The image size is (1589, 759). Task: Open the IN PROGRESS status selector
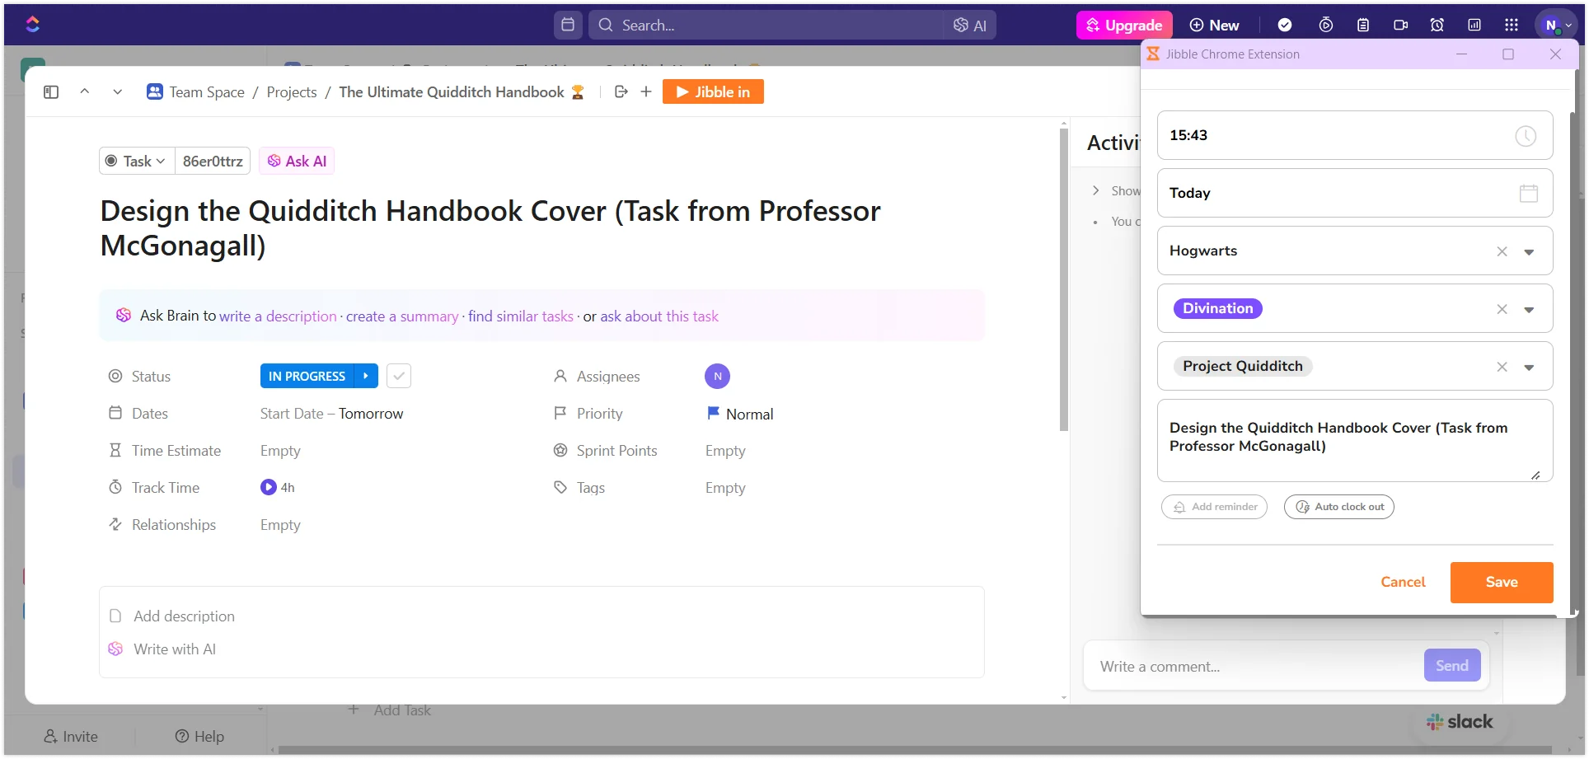[307, 376]
